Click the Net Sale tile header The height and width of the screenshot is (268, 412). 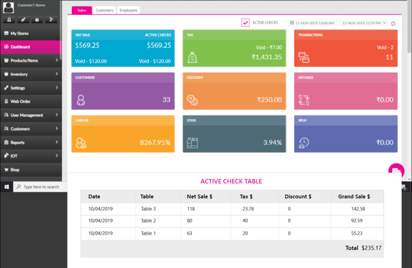click(123, 35)
